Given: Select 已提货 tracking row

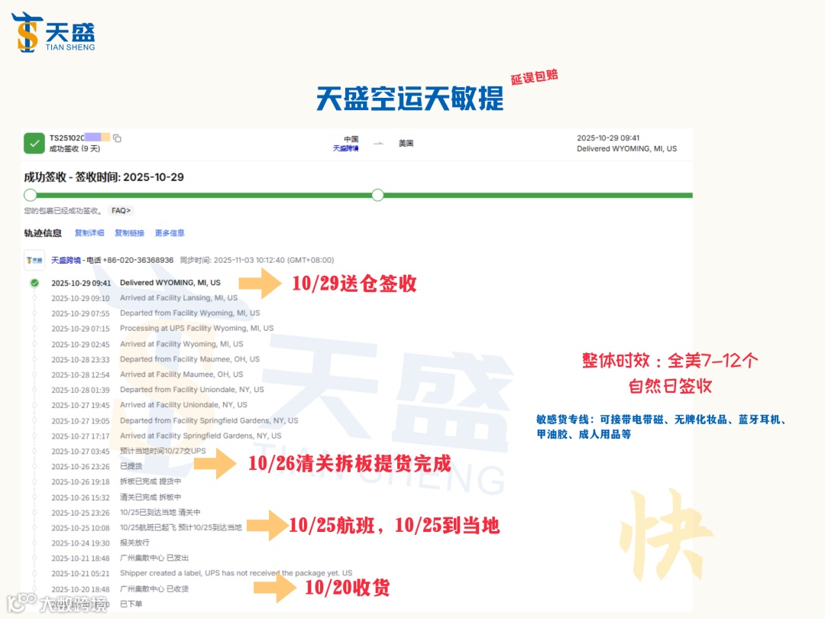Looking at the screenshot, I should click(97, 467).
